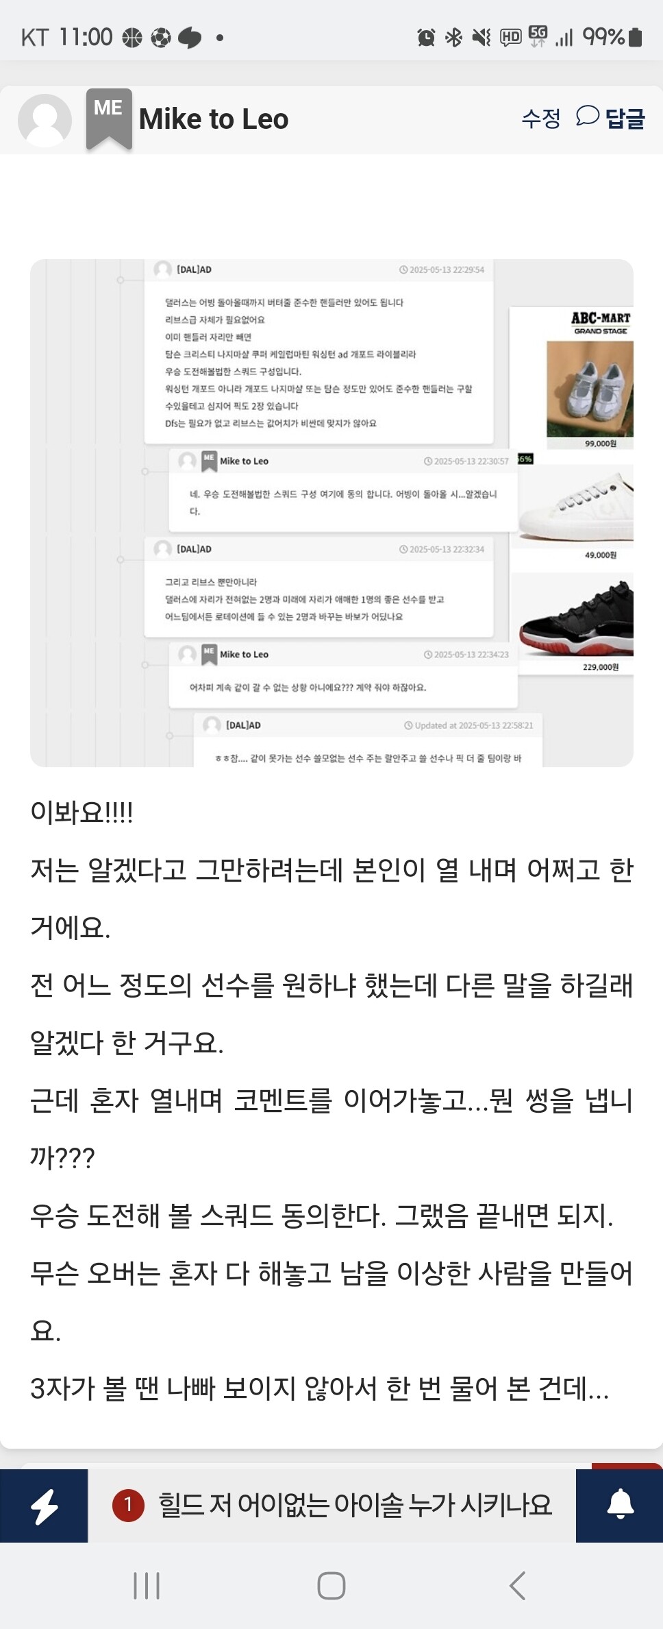Click the 답글 reply button
The height and width of the screenshot is (1629, 663).
[625, 119]
